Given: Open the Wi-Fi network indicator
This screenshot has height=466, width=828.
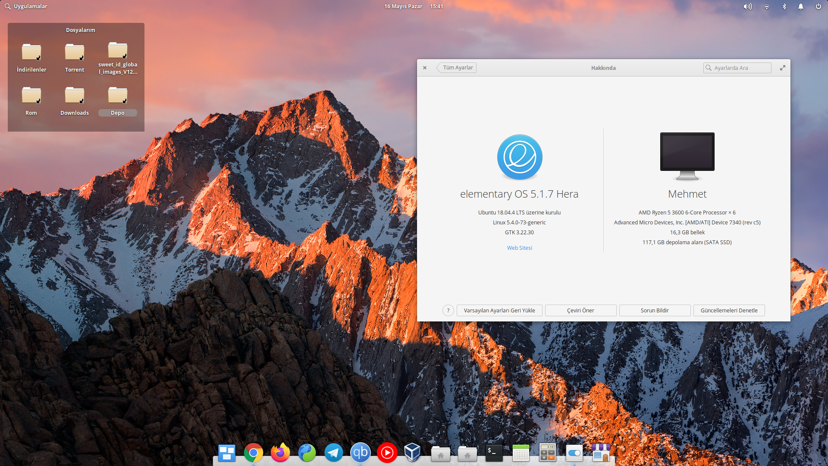Looking at the screenshot, I should (766, 6).
